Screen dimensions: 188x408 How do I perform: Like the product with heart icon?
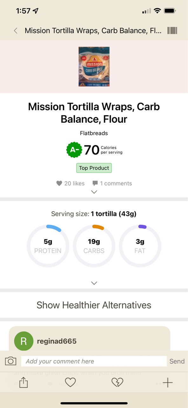pos(70,382)
